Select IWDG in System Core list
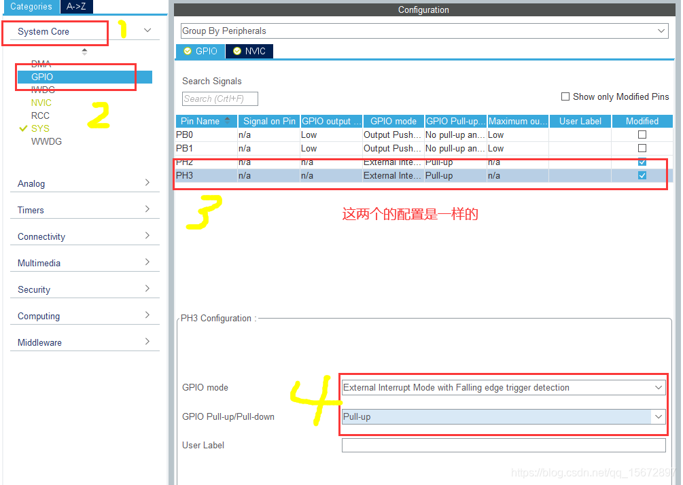Image resolution: width=683 pixels, height=485 pixels. (x=43, y=90)
